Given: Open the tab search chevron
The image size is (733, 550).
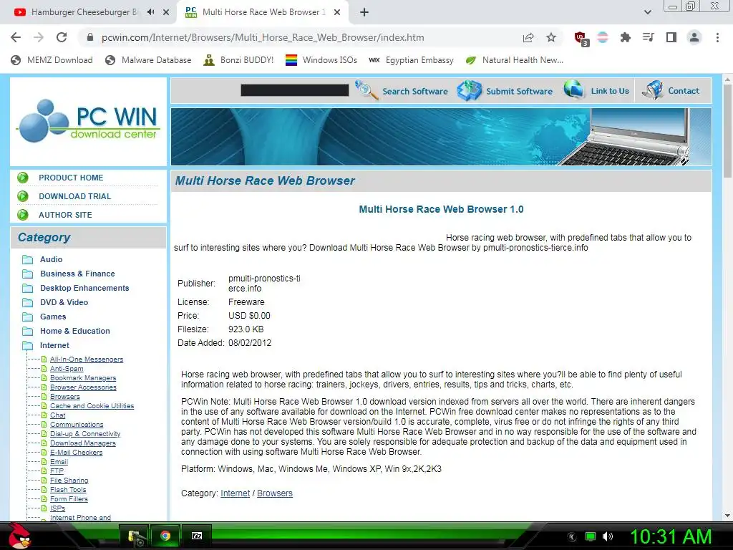Looking at the screenshot, I should (x=647, y=12).
